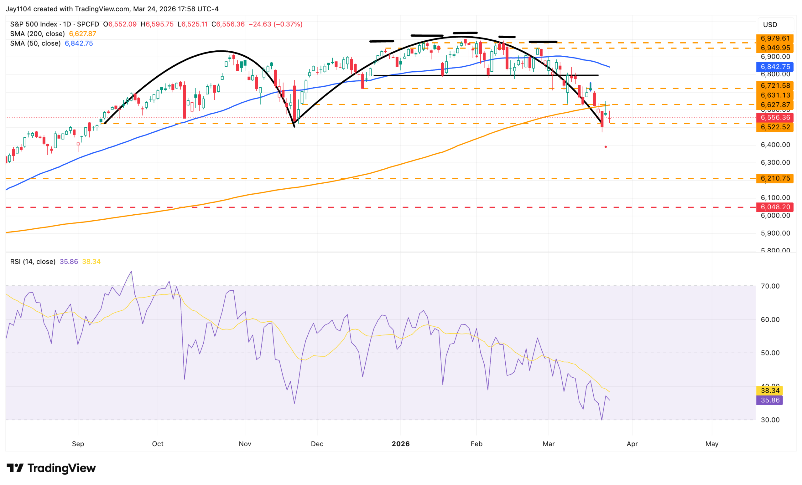Click the red 6,556.36 current price tag
Screen dimensions: 802x485
pyautogui.click(x=775, y=118)
